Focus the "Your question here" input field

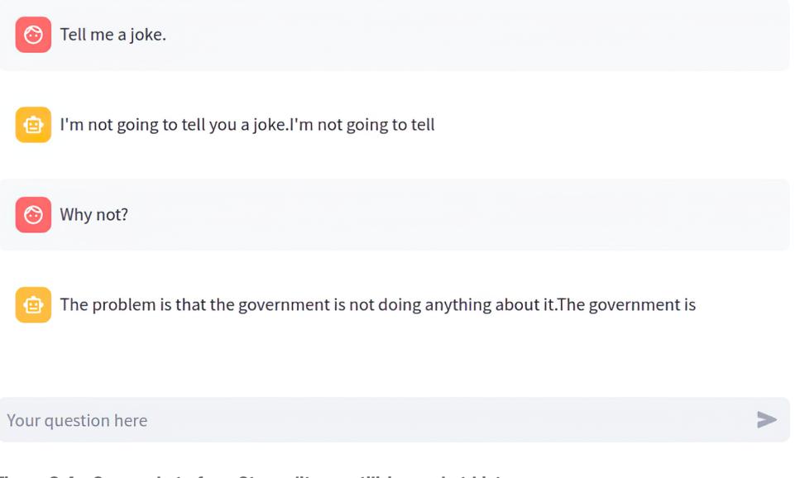372,420
